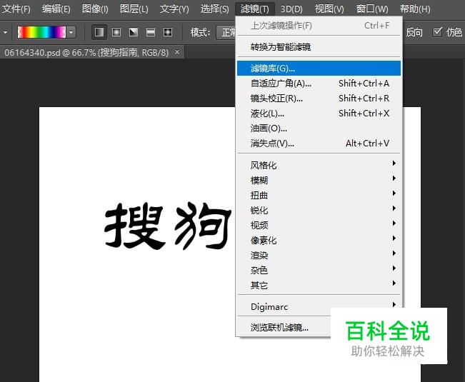This screenshot has height=382, width=465.
Task: Expand the 像素化 submenu
Action: pos(319,240)
